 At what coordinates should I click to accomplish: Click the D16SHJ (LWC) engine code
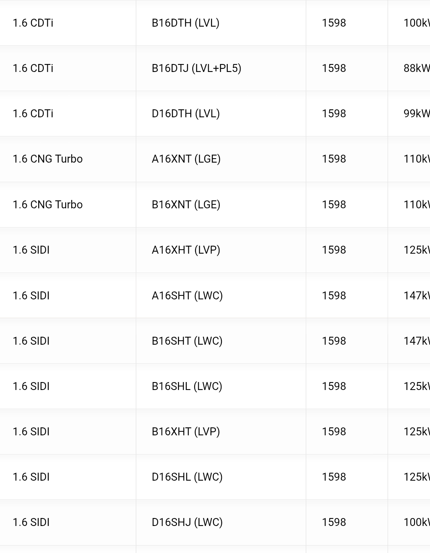coord(187,522)
